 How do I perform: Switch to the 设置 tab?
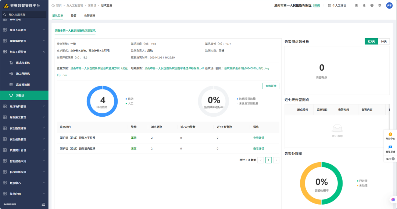tap(74, 16)
